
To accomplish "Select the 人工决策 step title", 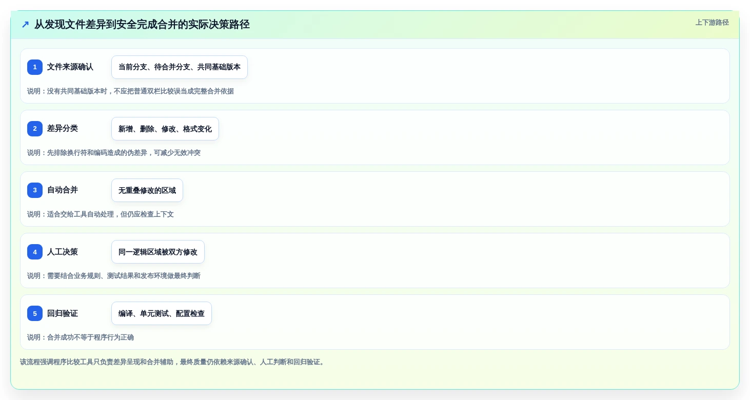I will (x=63, y=252).
